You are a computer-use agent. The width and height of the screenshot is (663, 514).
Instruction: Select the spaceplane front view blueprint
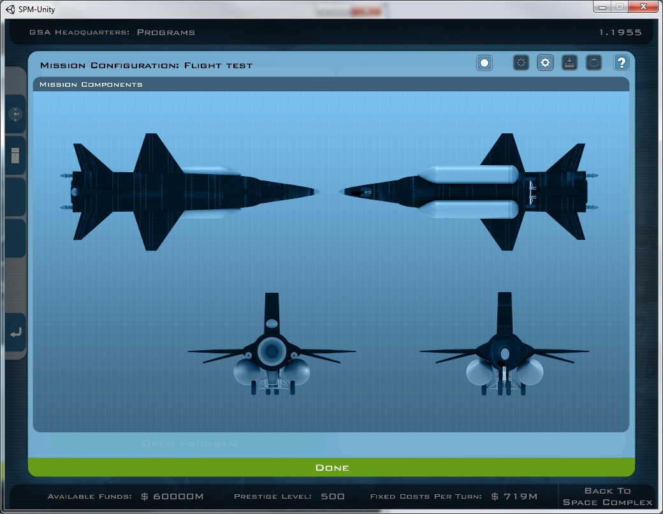click(x=504, y=344)
